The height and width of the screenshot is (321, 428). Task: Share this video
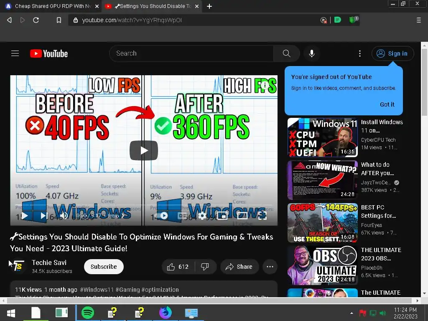click(x=239, y=267)
